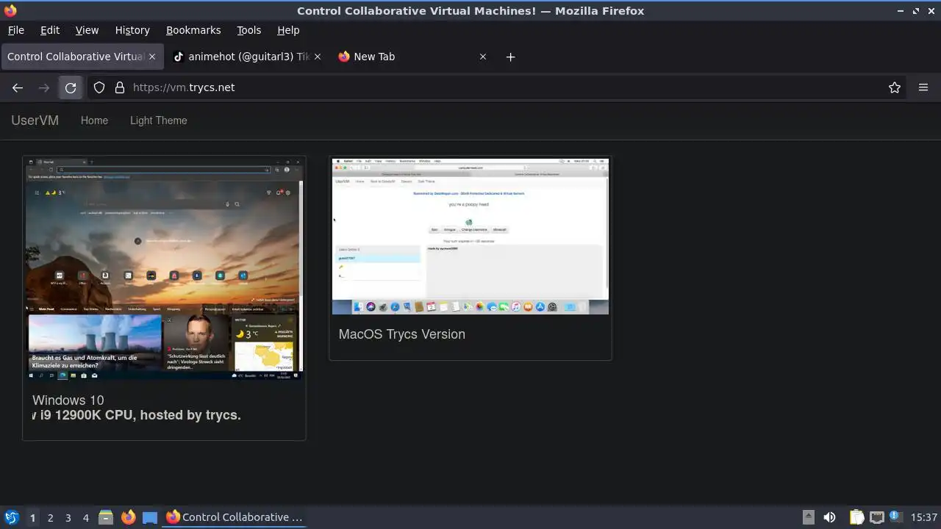Screen dimensions: 941x529
Task: Switch to Light Theme
Action: [x=159, y=120]
